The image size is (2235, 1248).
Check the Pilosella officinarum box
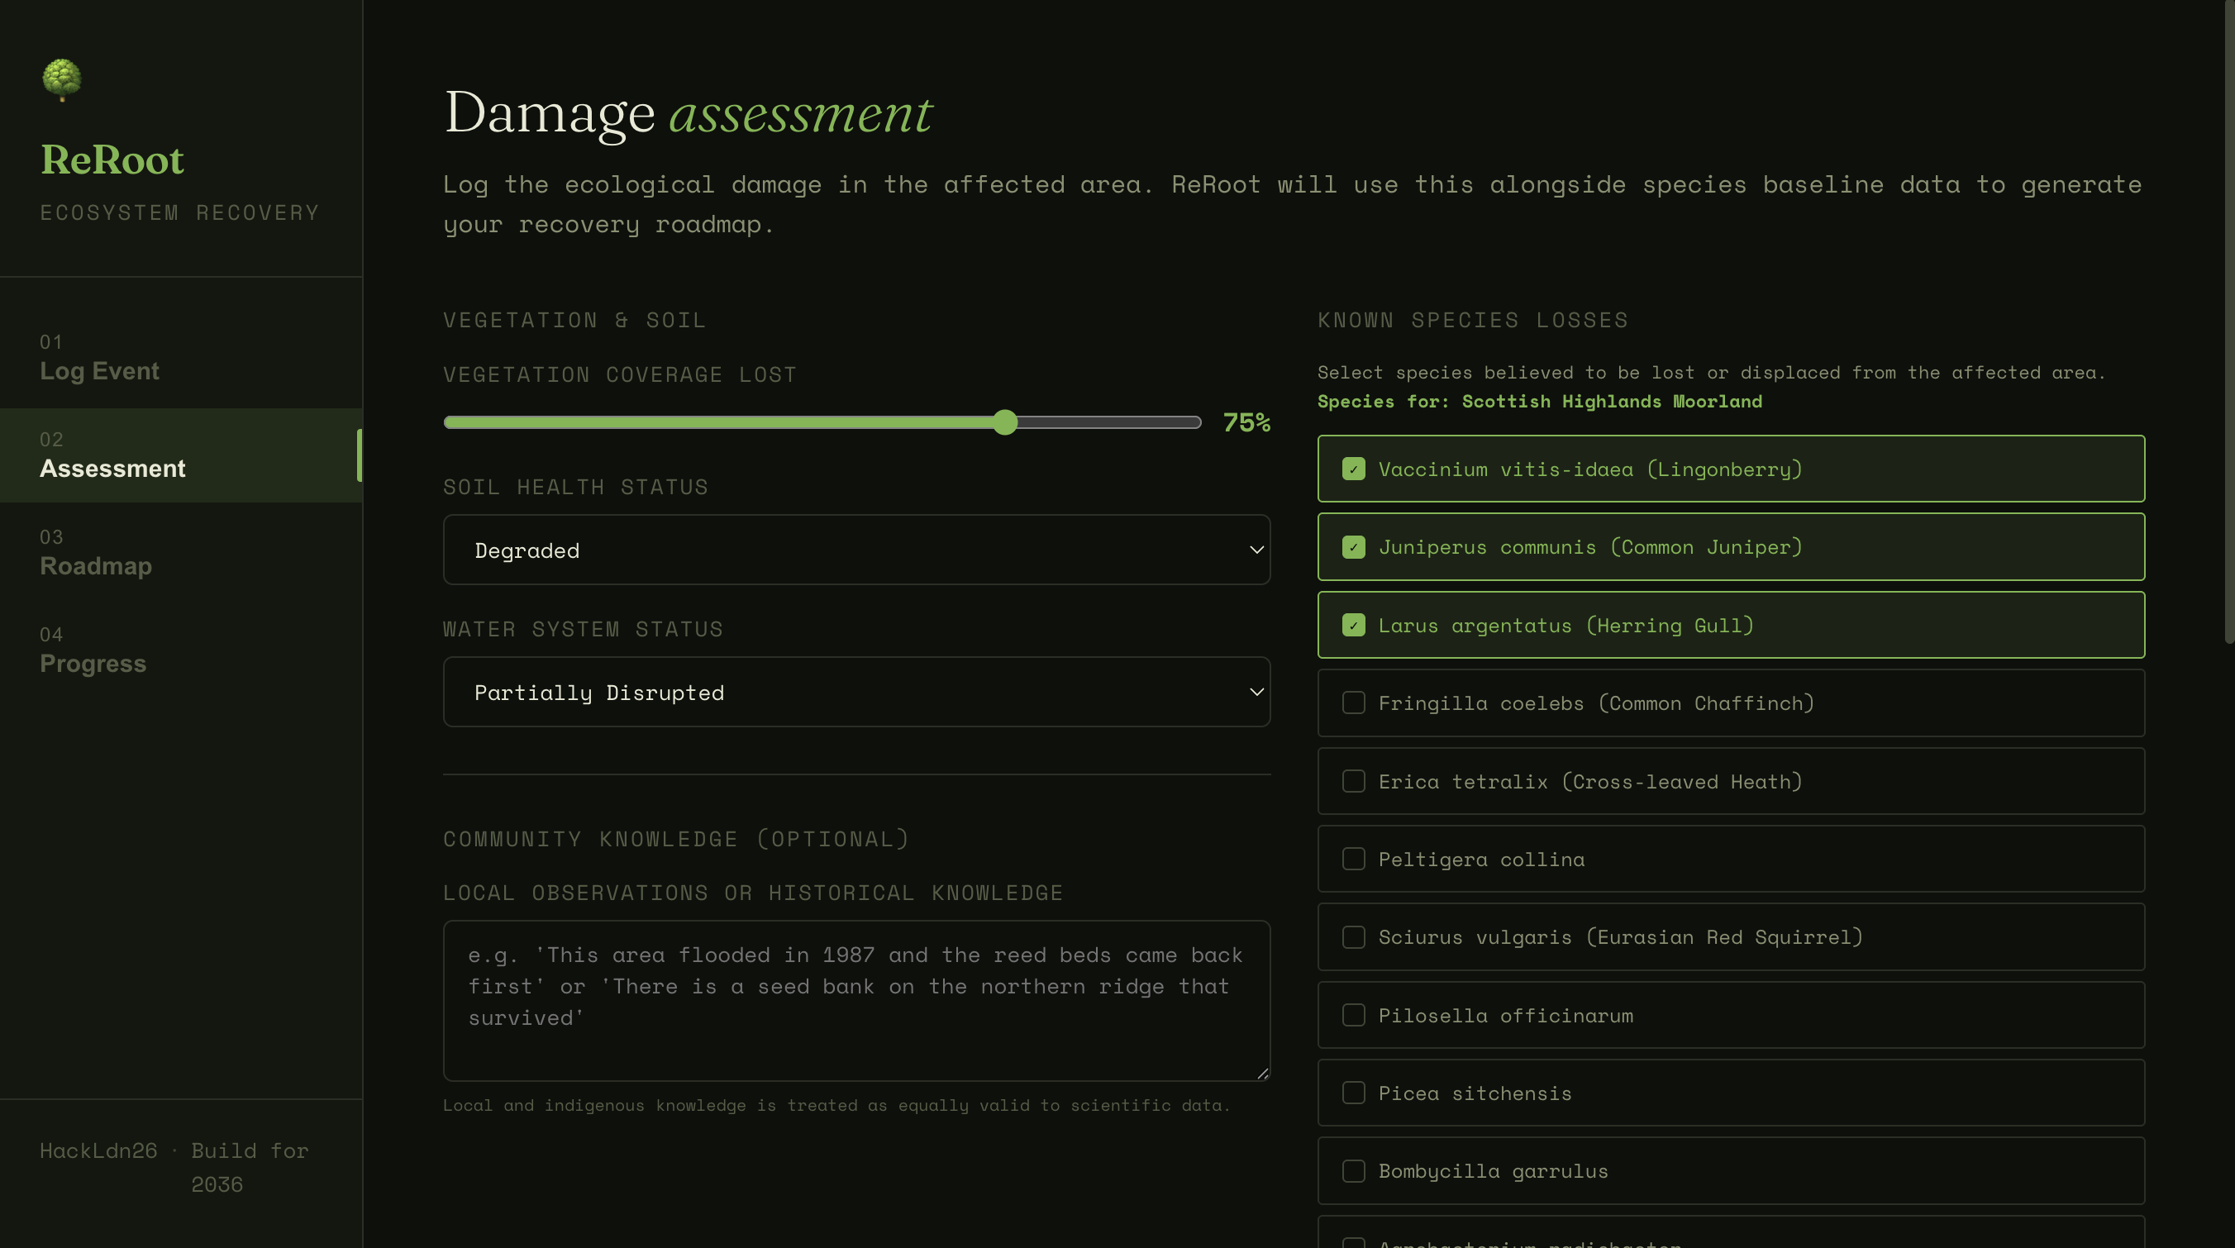point(1354,1015)
